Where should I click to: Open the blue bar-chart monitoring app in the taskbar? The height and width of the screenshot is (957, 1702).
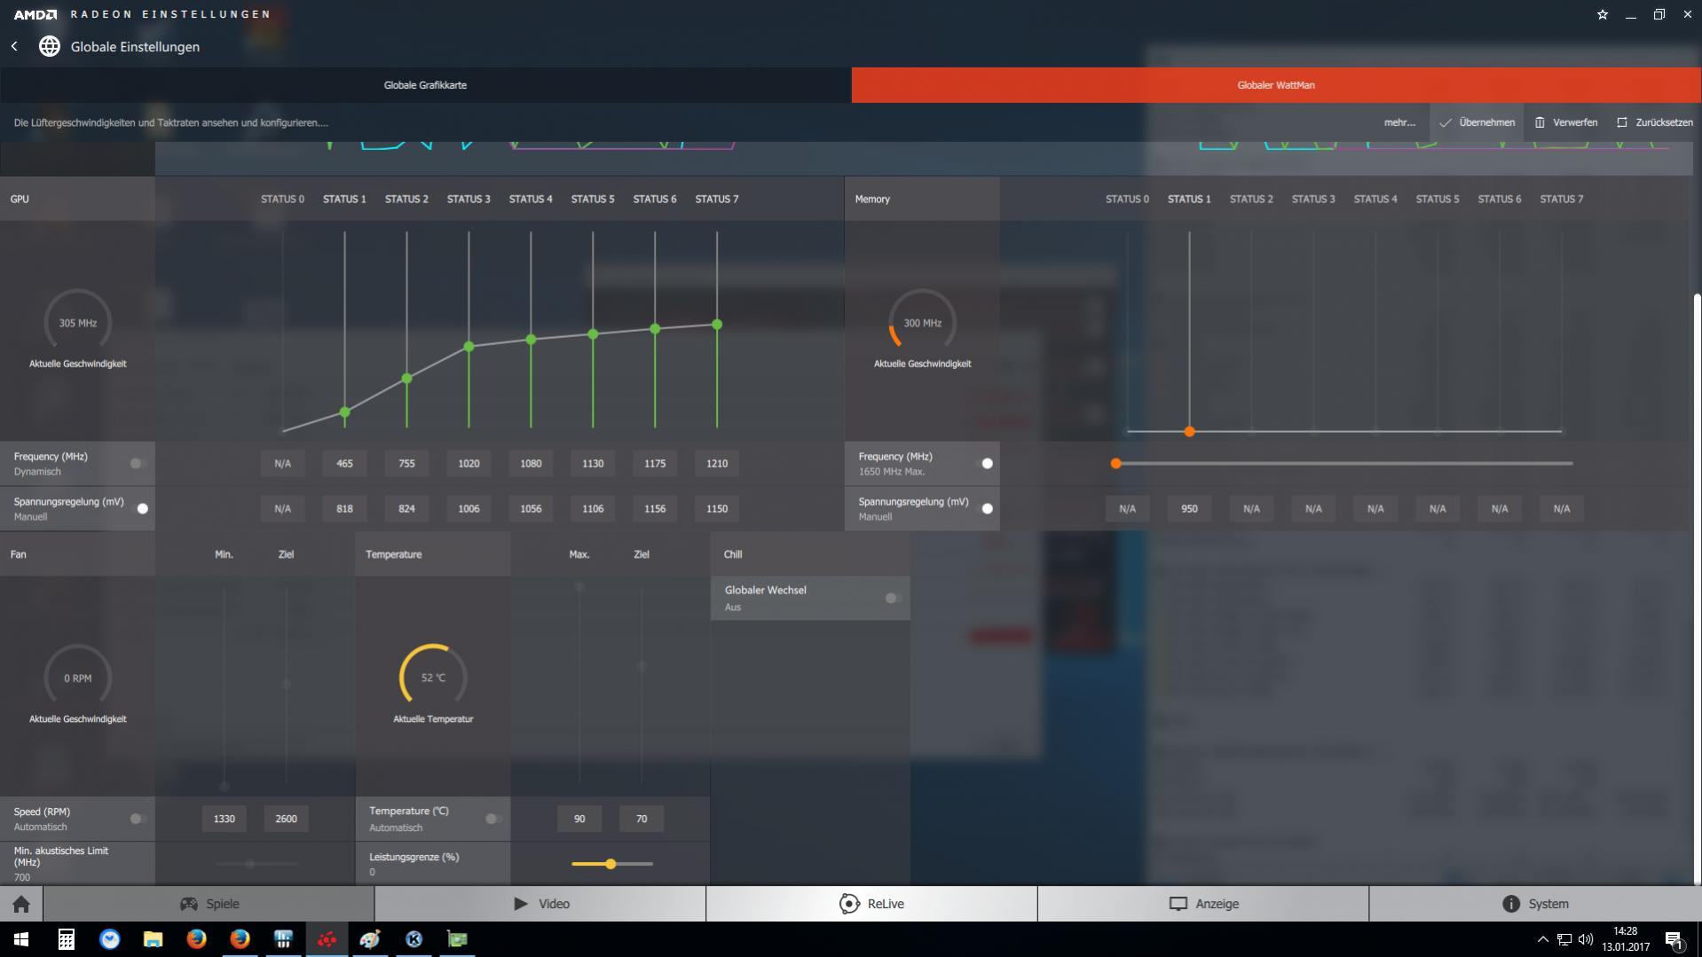[284, 939]
